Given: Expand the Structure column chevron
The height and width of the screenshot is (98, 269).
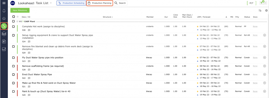Looking at the screenshot, I should (x=112, y=17).
